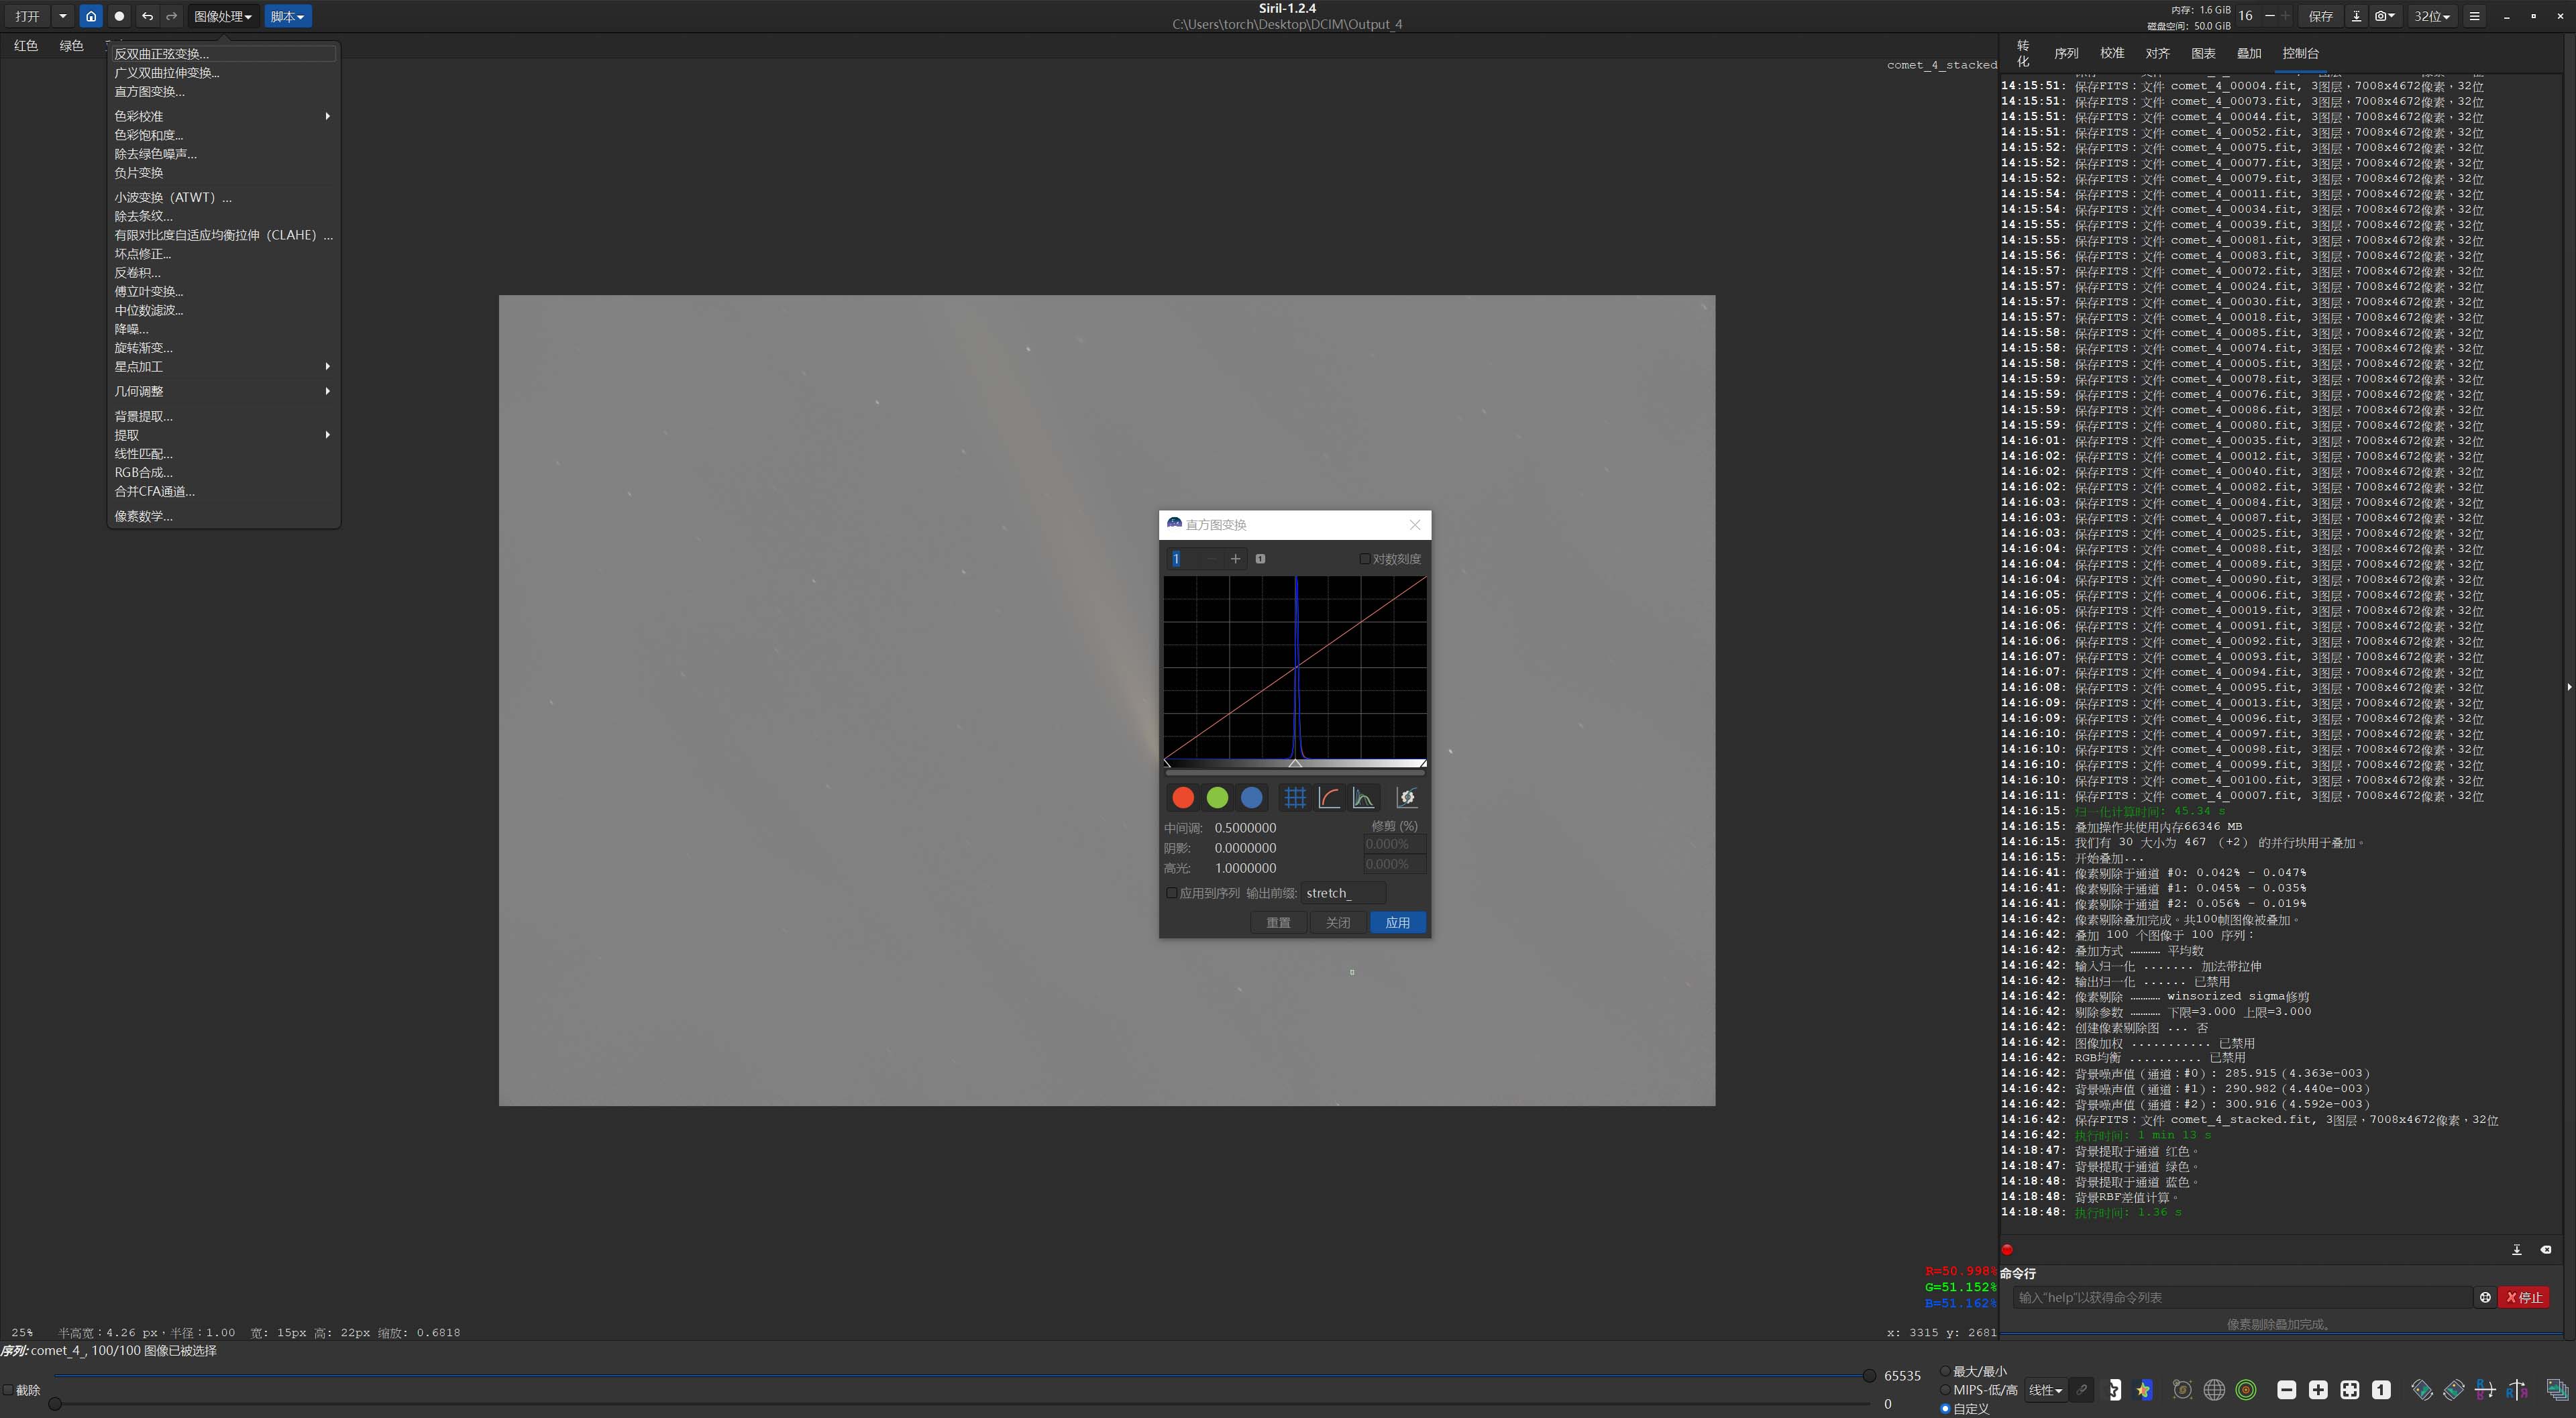Toggle the transfer curve display icon

(x=1329, y=797)
